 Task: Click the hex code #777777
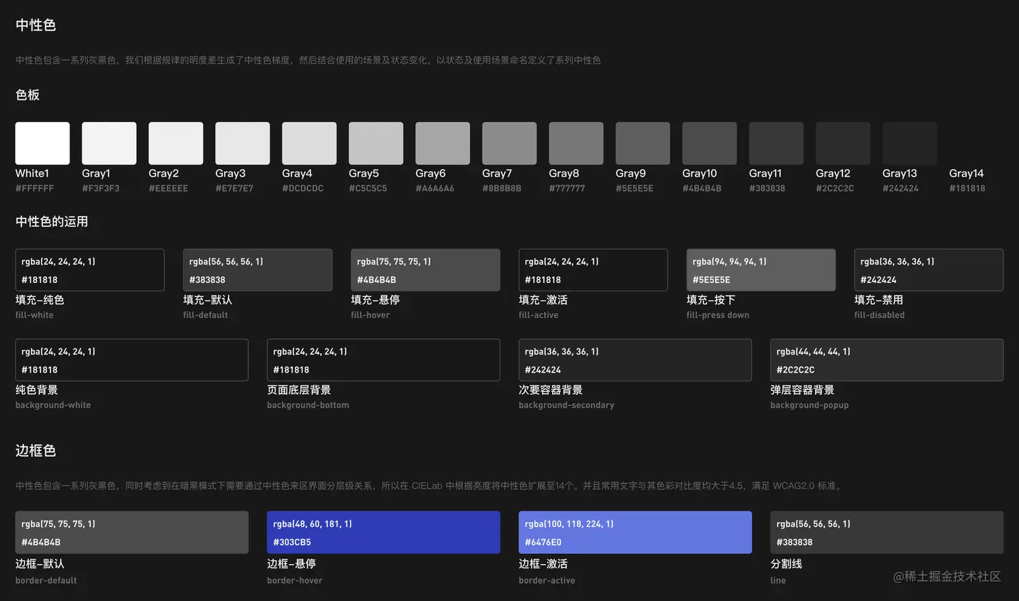pos(567,189)
